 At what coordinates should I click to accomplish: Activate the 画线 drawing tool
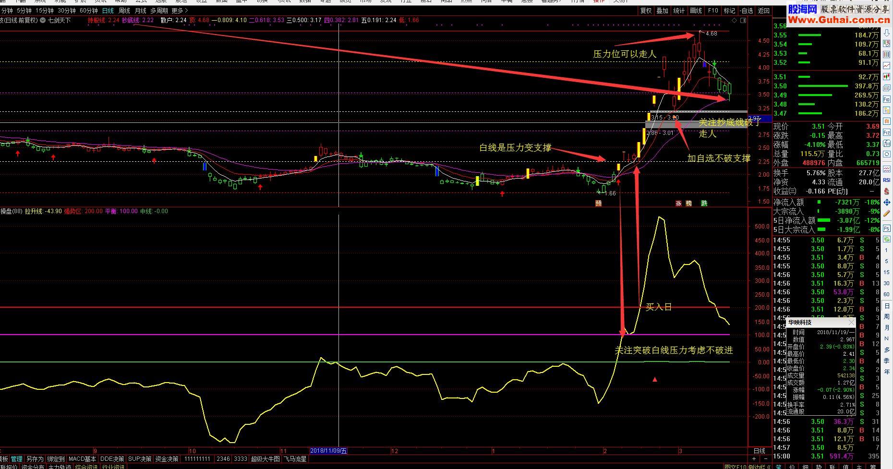[696, 11]
